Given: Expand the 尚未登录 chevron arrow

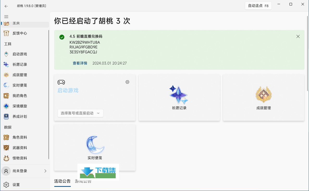Looking at the screenshot, I should click(x=45, y=171).
